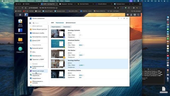Select Домен/LDAP in sidebar
The width and height of the screenshot is (170, 96).
click(x=38, y=41)
